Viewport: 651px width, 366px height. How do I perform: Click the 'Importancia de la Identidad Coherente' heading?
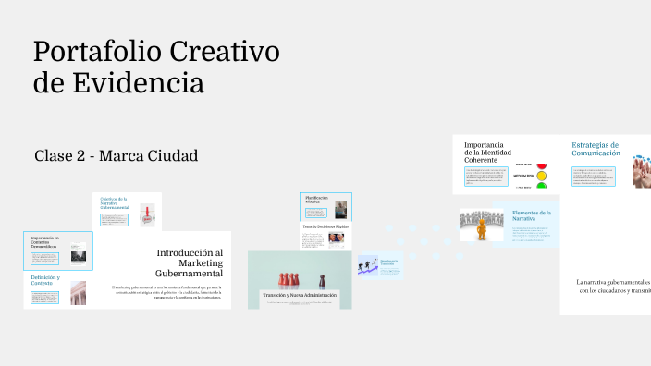point(487,152)
